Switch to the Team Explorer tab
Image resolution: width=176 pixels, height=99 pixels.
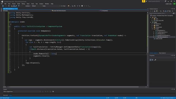tap(162, 53)
